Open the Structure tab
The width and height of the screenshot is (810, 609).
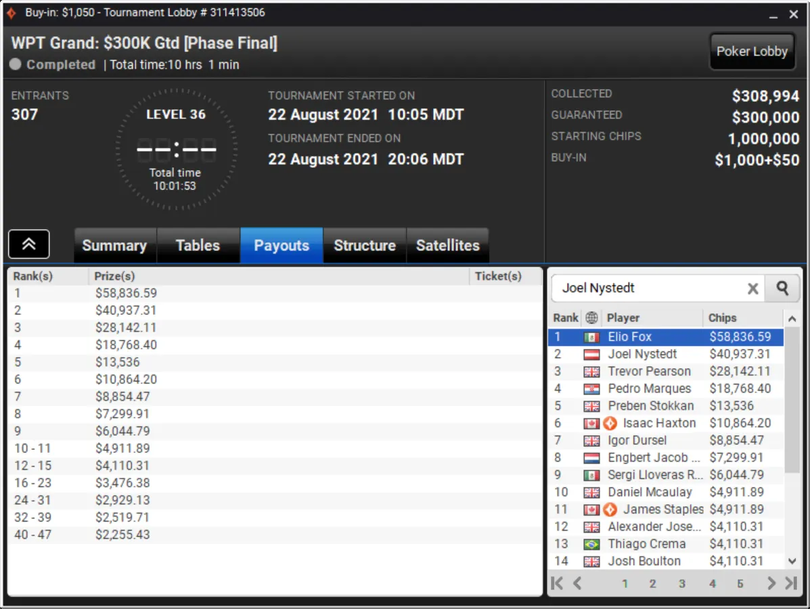point(365,246)
